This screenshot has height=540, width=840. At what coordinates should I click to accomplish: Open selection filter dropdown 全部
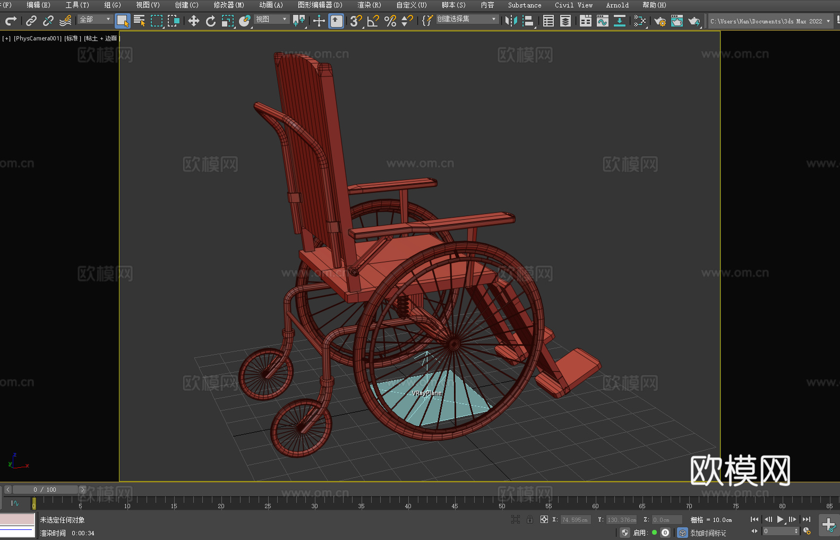[x=95, y=19]
